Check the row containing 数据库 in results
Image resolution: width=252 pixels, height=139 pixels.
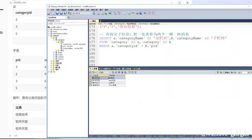(x=90, y=78)
